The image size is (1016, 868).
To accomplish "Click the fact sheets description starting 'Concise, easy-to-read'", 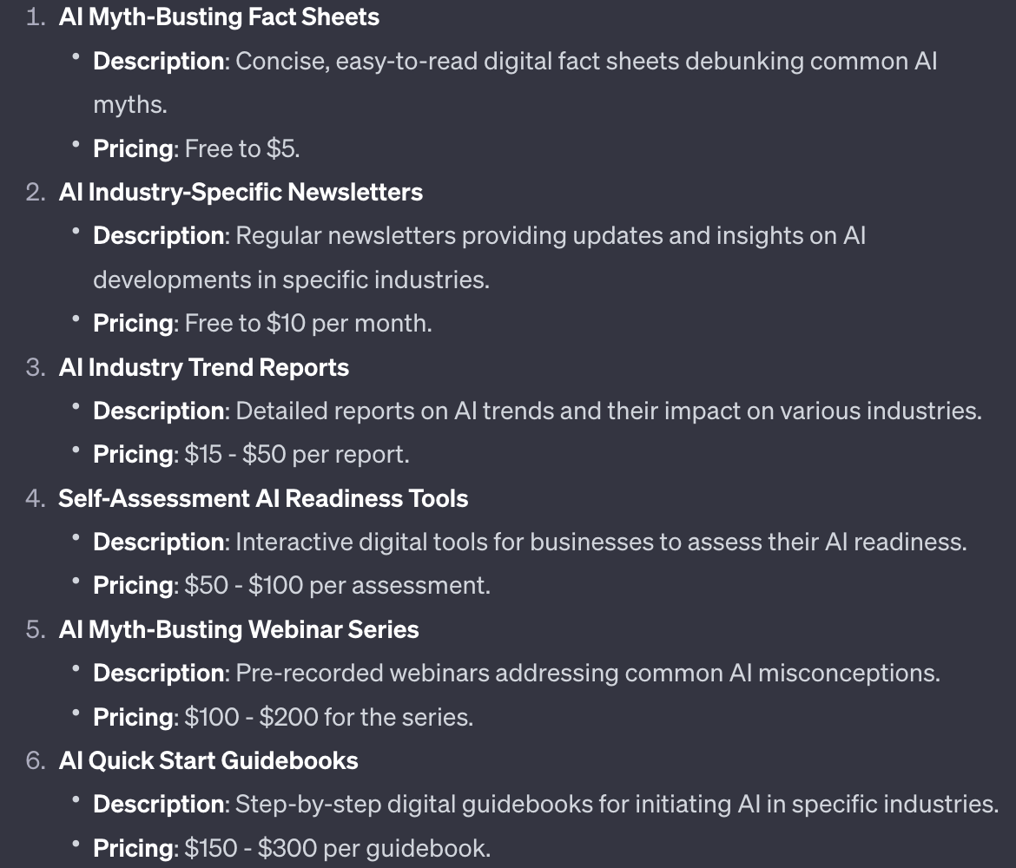I will [586, 62].
